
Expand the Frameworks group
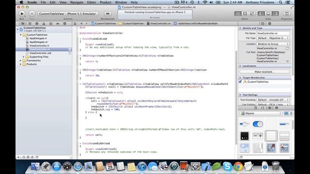click(x=20, y=60)
